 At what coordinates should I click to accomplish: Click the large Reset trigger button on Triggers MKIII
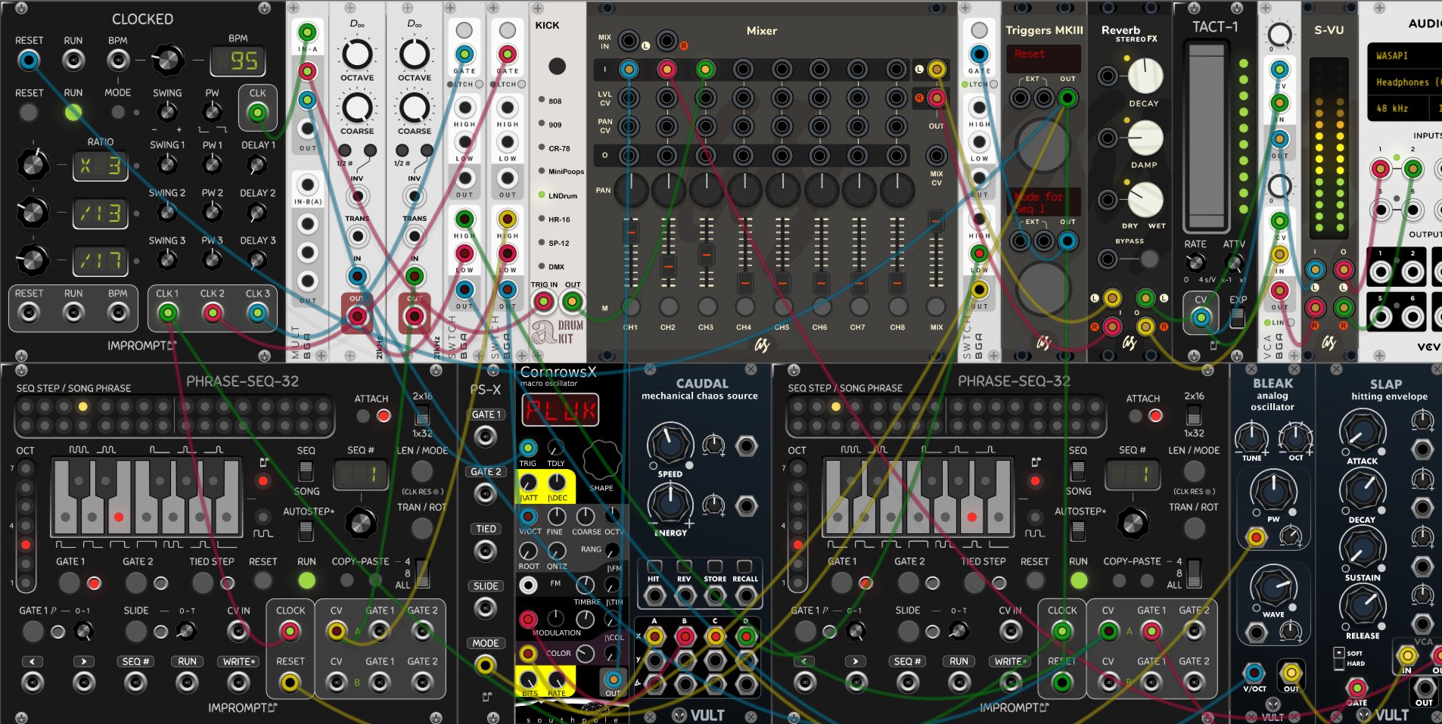[1040, 144]
